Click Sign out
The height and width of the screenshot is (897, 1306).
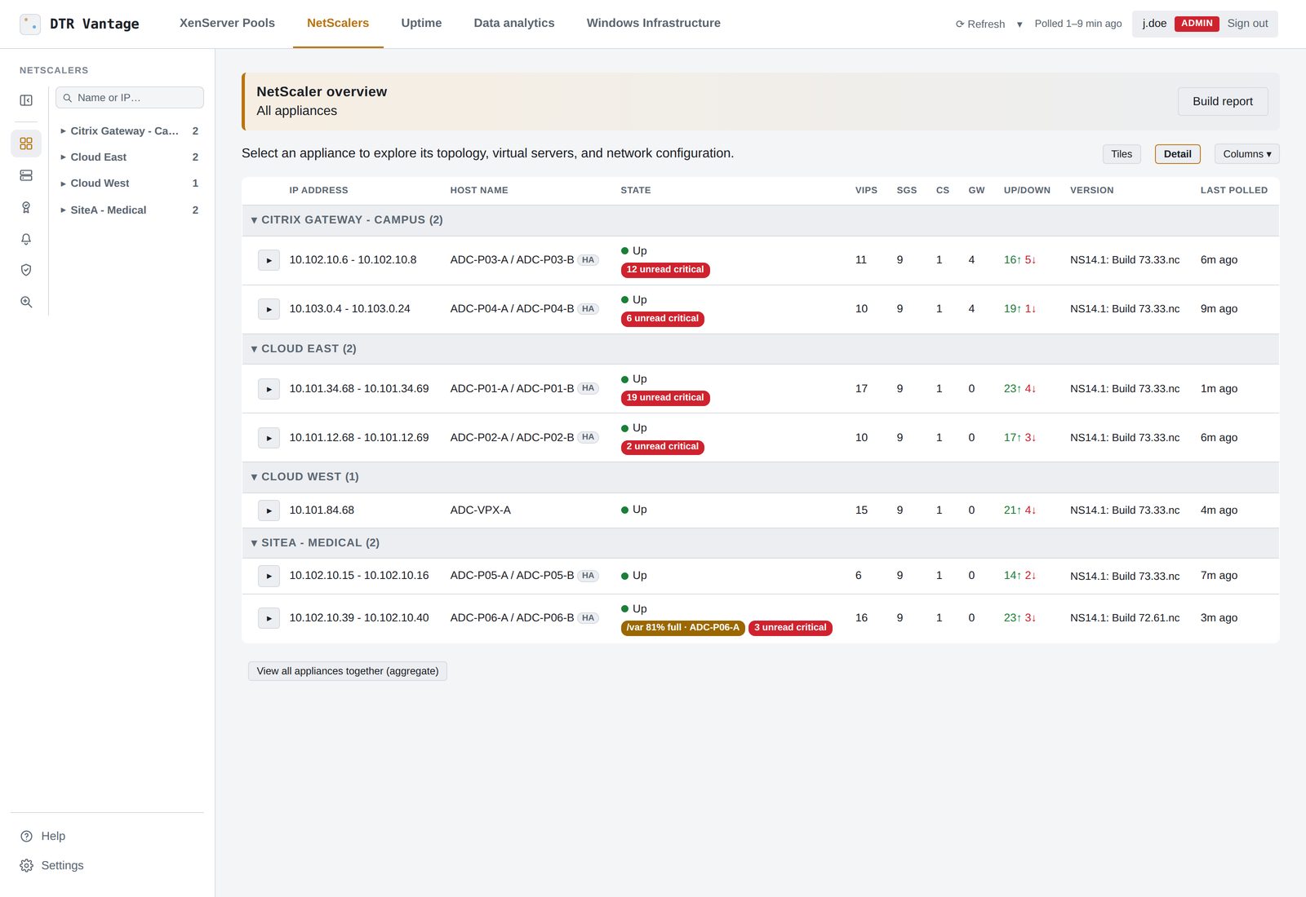coord(1247,24)
